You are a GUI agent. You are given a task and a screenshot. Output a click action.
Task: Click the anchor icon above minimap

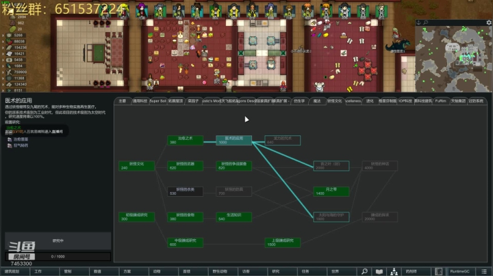tap(418, 23)
